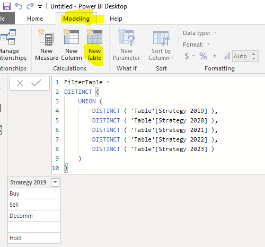Image resolution: width=265 pixels, height=247 pixels.
Task: Switch to the Home ribbon tab
Action: point(35,19)
